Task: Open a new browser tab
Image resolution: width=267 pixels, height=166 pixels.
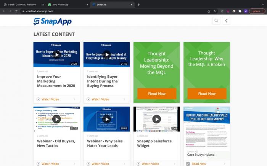Action: point(138,5)
